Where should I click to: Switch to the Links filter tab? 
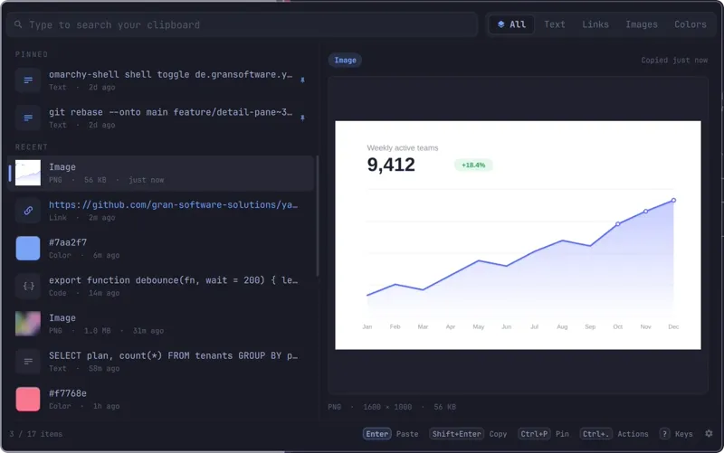tap(595, 24)
